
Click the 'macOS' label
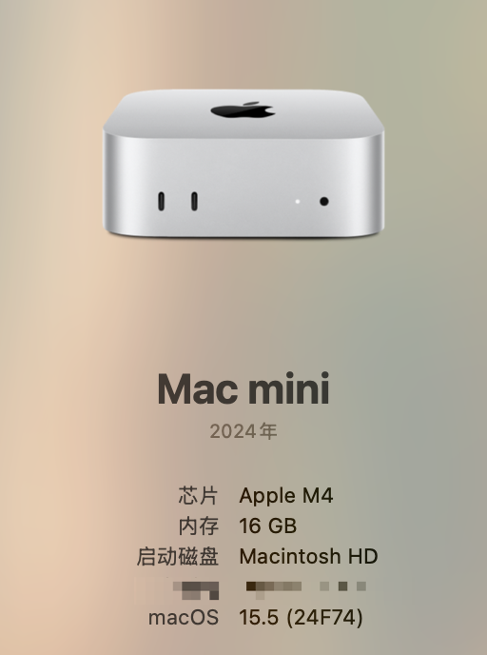[184, 618]
